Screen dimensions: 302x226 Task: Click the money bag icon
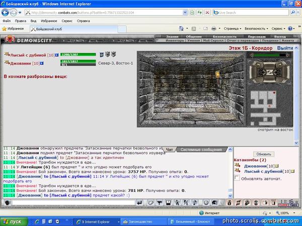tap(229, 202)
